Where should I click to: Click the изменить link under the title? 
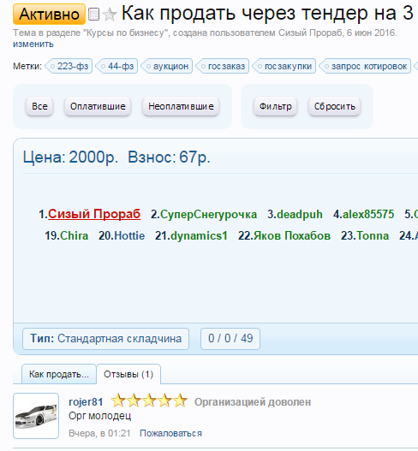coord(33,44)
